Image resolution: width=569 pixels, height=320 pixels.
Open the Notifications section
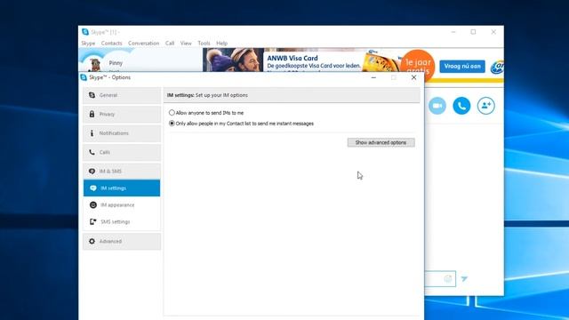tap(122, 133)
